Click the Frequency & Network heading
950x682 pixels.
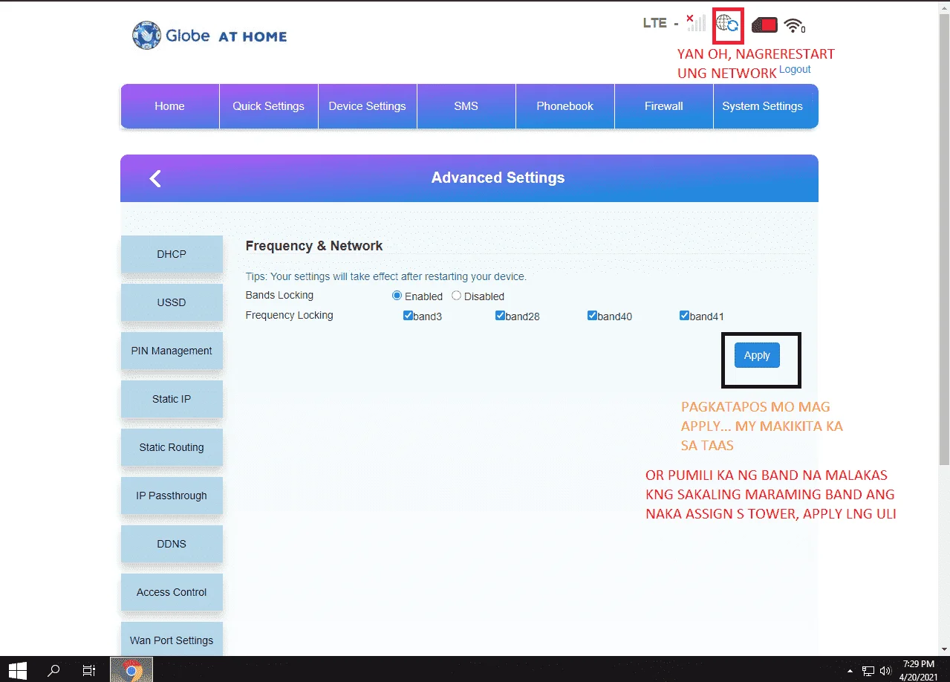click(x=314, y=246)
